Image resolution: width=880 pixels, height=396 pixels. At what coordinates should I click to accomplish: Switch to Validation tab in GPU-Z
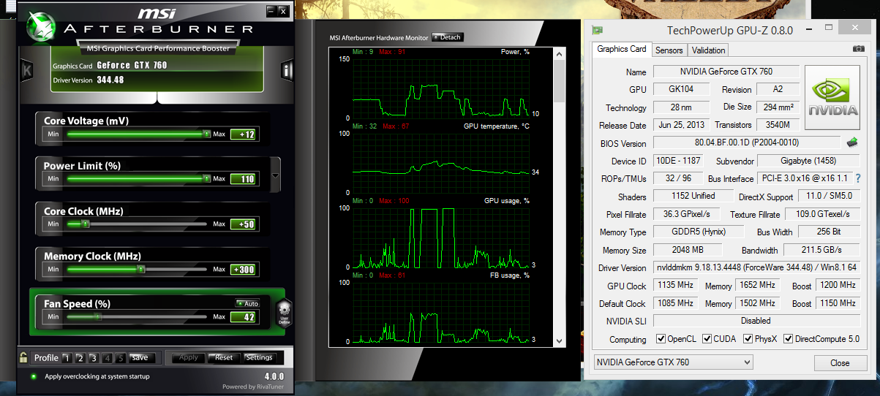[x=708, y=50]
